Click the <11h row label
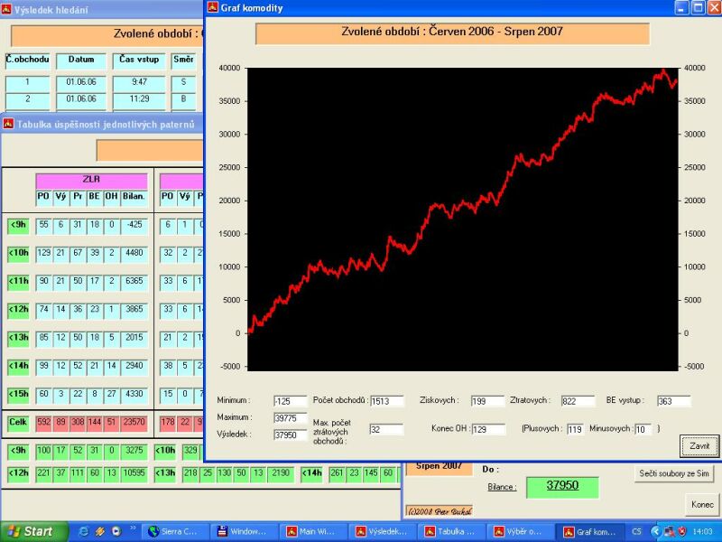This screenshot has width=722, height=542. [18, 281]
